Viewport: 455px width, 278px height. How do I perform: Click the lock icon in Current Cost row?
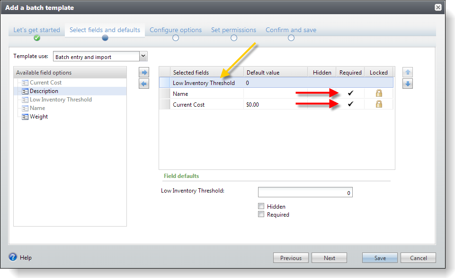click(379, 104)
